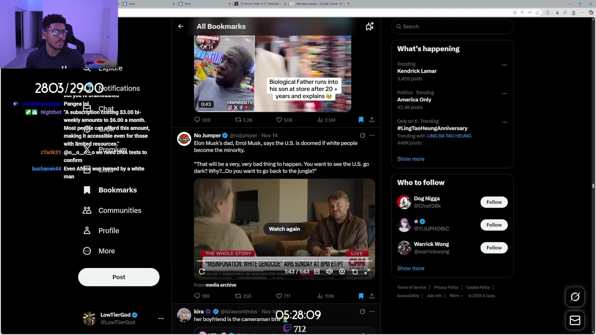Reply to the No Jumper post with 189 replies
This screenshot has height=335, width=596.
pos(202,296)
